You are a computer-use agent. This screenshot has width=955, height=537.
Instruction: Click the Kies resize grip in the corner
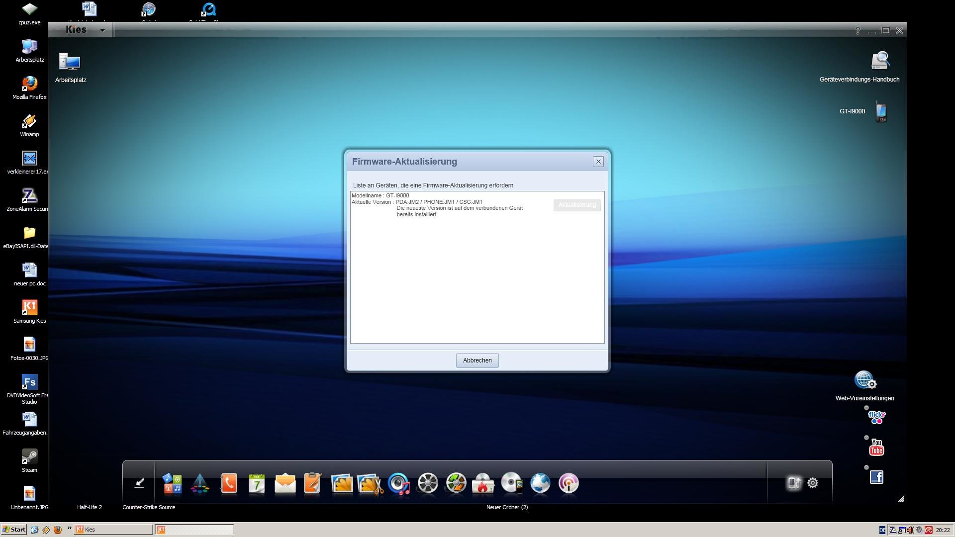pyautogui.click(x=901, y=499)
